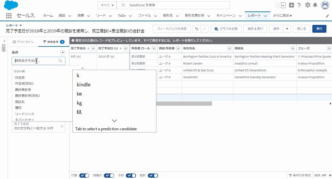The height and width of the screenshot is (179, 332).
Task: Click the sort arrow on 完了予定日 (2) column
Action: (121, 49)
